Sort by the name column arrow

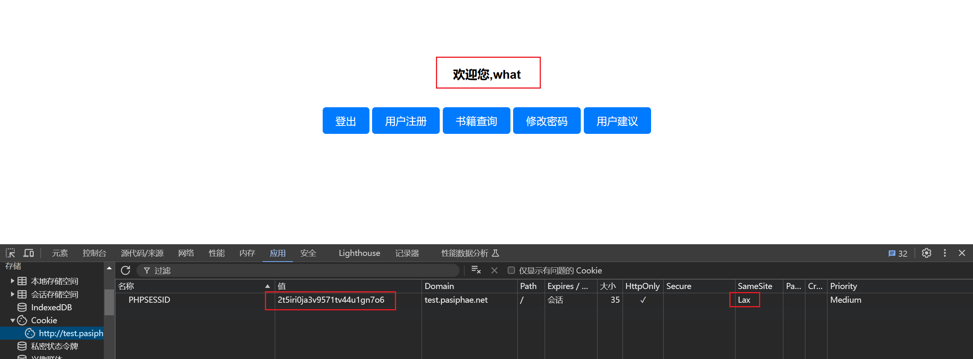point(268,286)
